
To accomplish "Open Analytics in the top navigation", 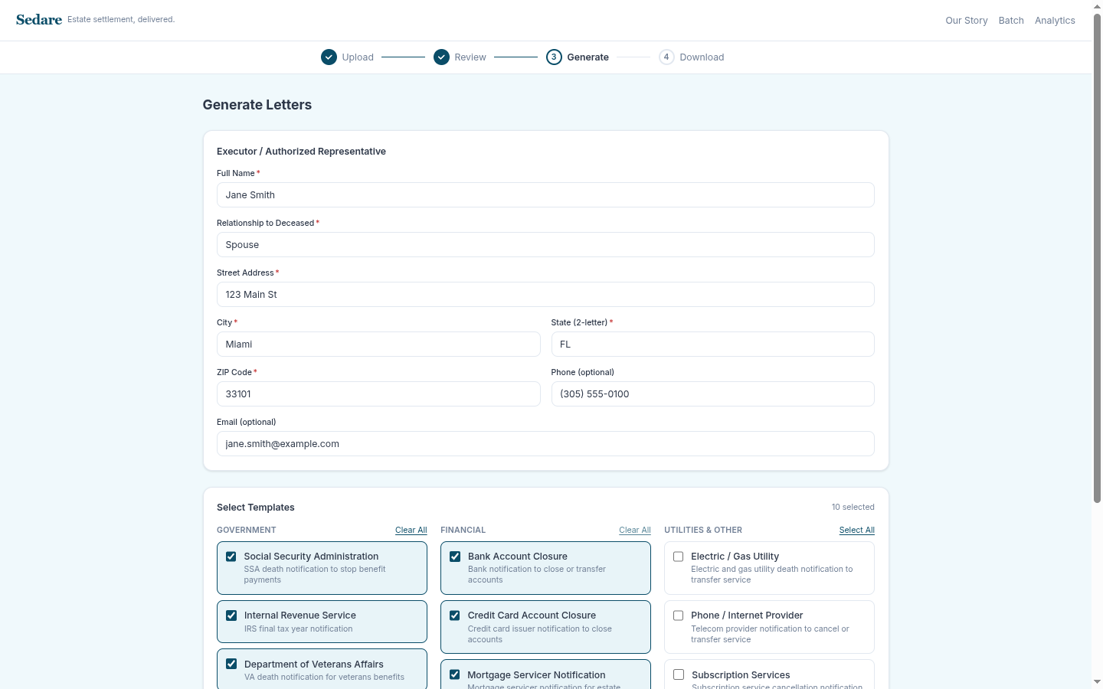I will click(1055, 21).
